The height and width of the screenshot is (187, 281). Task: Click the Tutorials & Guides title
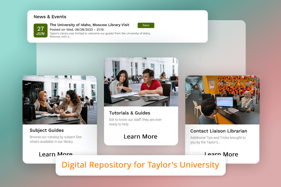130,113
